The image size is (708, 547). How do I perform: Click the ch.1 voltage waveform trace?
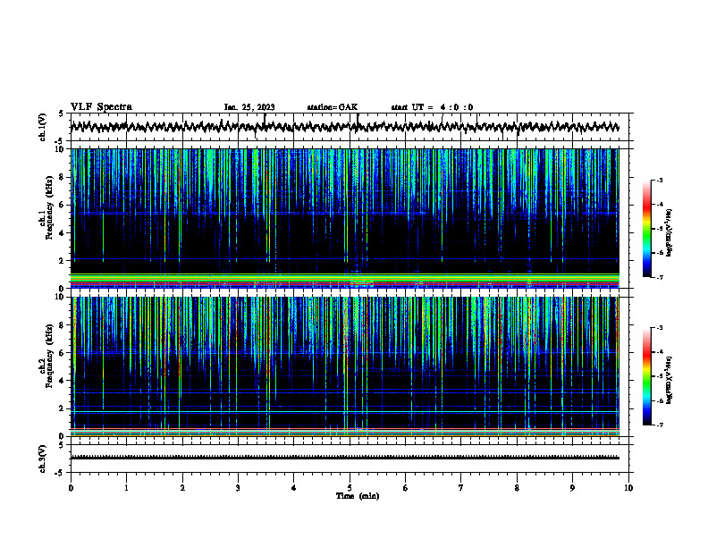(344, 127)
